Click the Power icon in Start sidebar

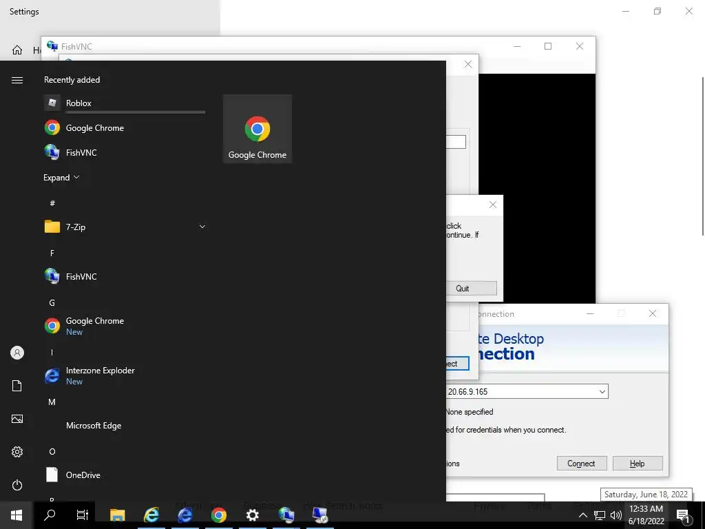point(17,485)
